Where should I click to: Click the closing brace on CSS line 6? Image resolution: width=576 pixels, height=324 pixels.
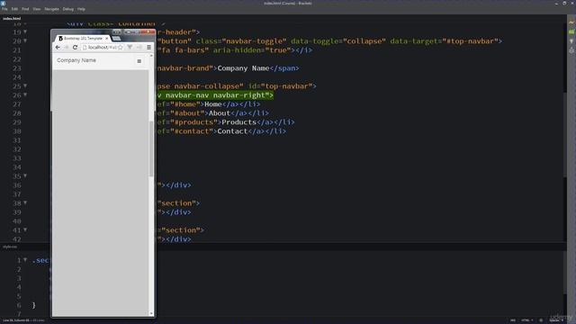34,305
